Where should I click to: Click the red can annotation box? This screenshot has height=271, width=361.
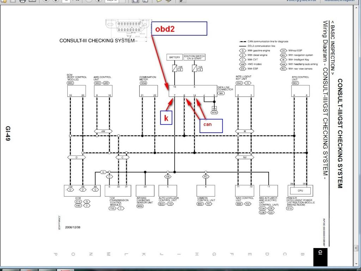click(x=211, y=125)
